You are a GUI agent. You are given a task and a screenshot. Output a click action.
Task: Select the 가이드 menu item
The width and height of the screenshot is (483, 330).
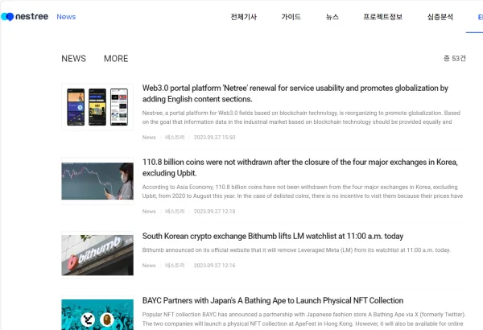[291, 17]
